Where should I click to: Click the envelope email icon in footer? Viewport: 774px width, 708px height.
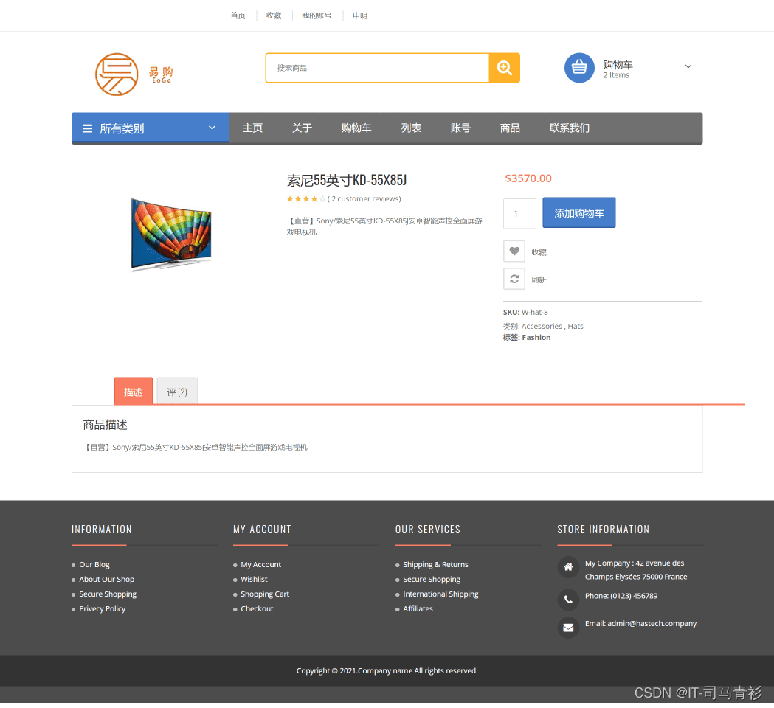point(568,628)
